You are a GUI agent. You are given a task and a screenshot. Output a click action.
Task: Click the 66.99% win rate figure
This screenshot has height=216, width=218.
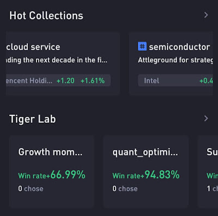click(x=68, y=175)
